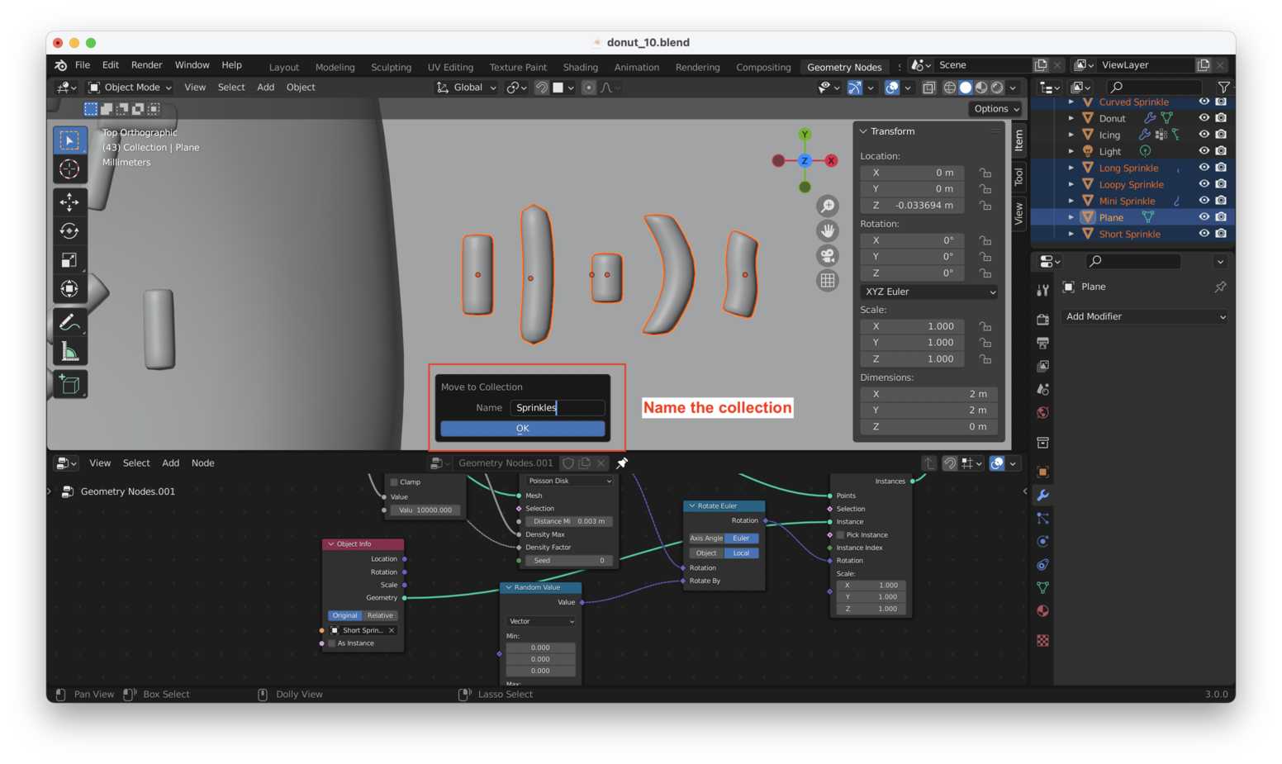Select the Move tool in the viewport toolbar
Viewport: 1282px width, 764px height.
[69, 202]
